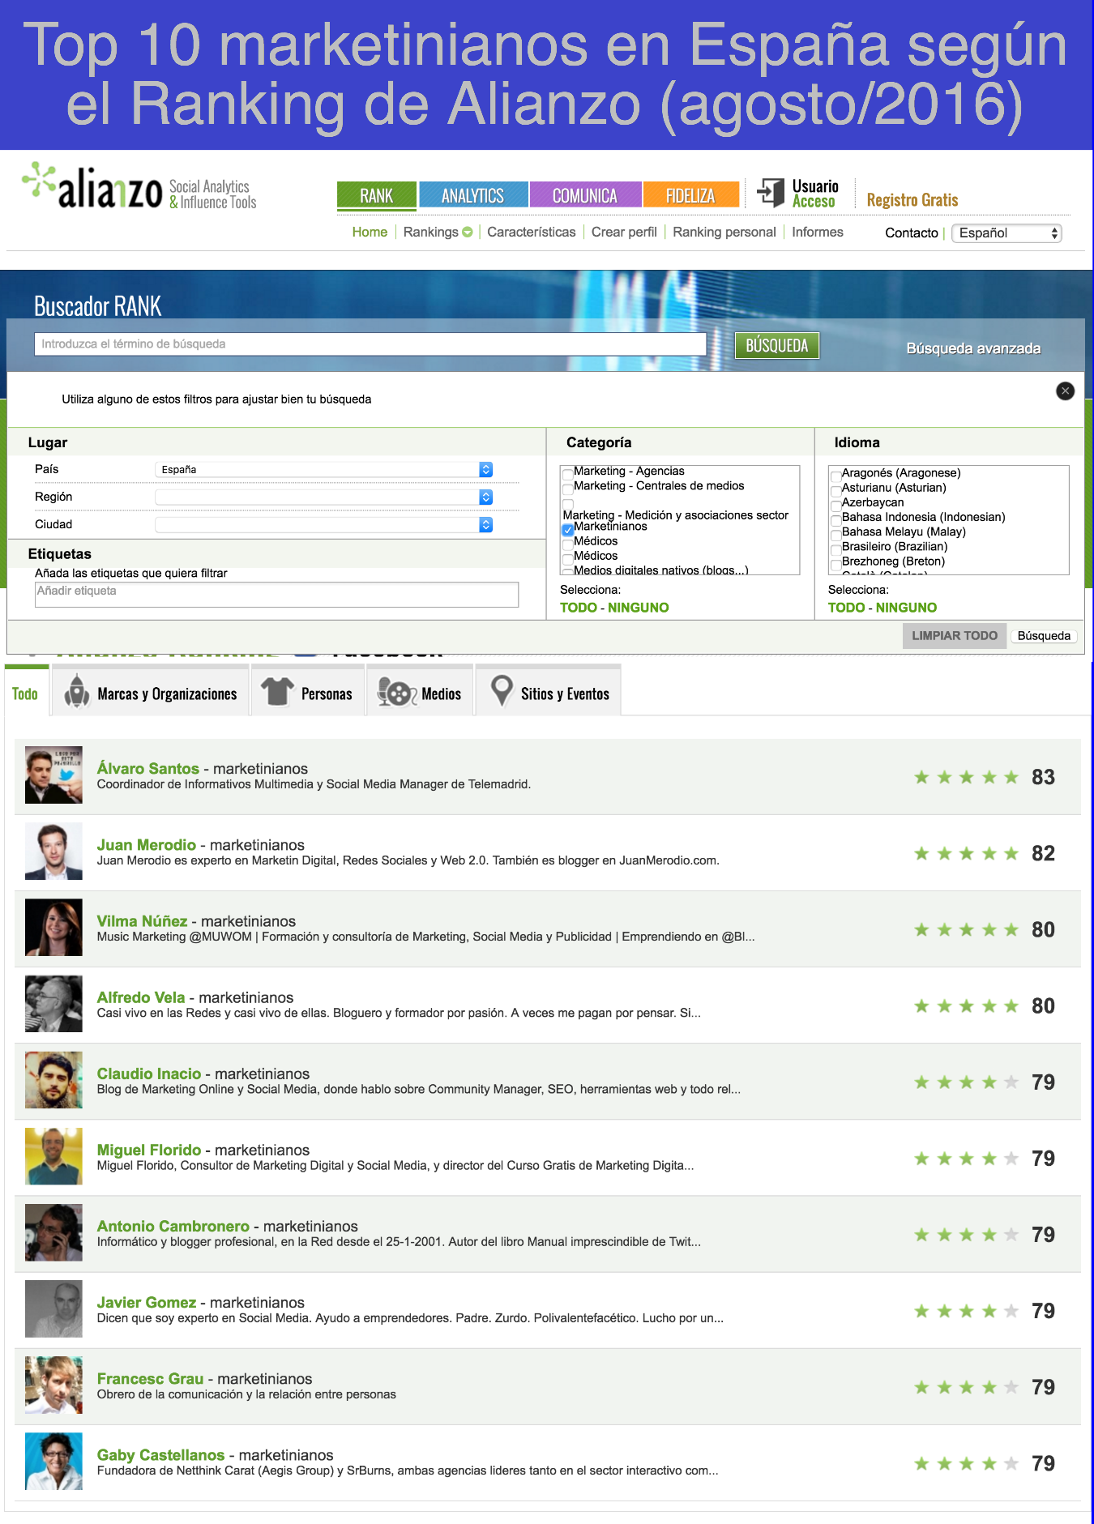Open Vilma Núñez's profile photo
Viewport: 1094px width, 1524px height.
(x=53, y=928)
